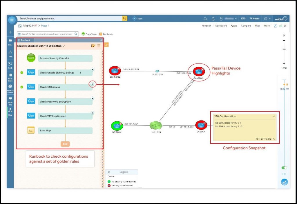Open the Map menu

coord(258,26)
